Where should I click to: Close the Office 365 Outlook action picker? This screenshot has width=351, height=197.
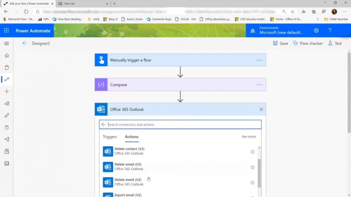tap(261, 110)
